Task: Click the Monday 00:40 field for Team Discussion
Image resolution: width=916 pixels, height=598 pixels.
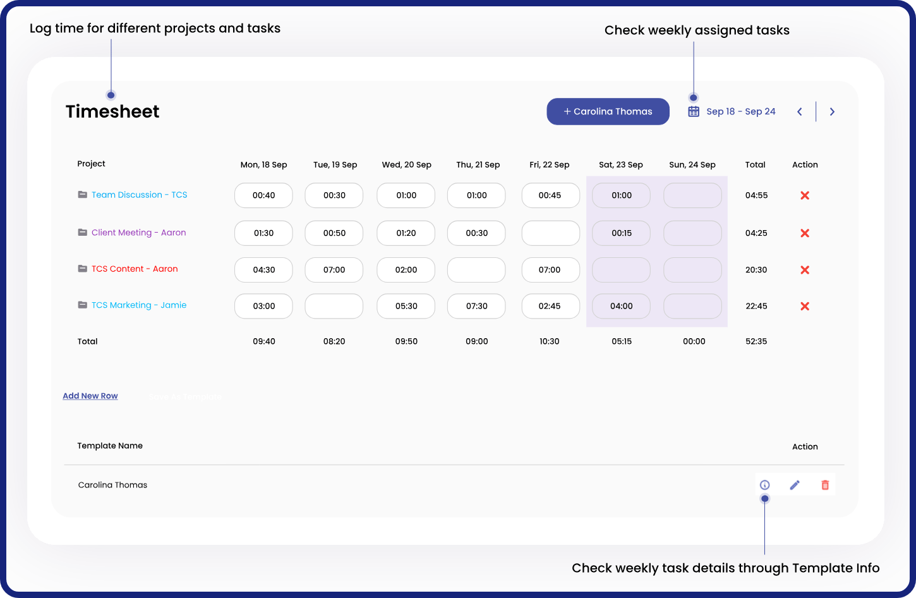Action: [x=263, y=195]
